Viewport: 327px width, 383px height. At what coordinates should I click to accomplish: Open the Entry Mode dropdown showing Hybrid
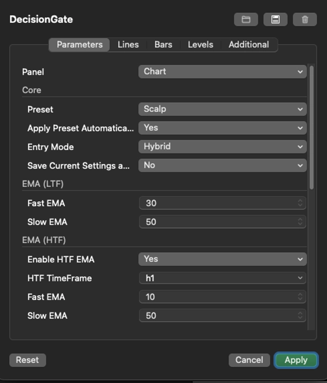[x=222, y=147]
